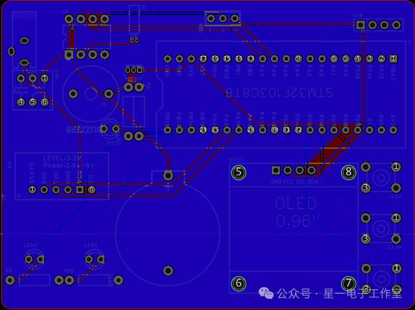Viewport: 415px width, 310px height.
Task: Click pad 6 of the H4 module
Action: tap(91, 190)
